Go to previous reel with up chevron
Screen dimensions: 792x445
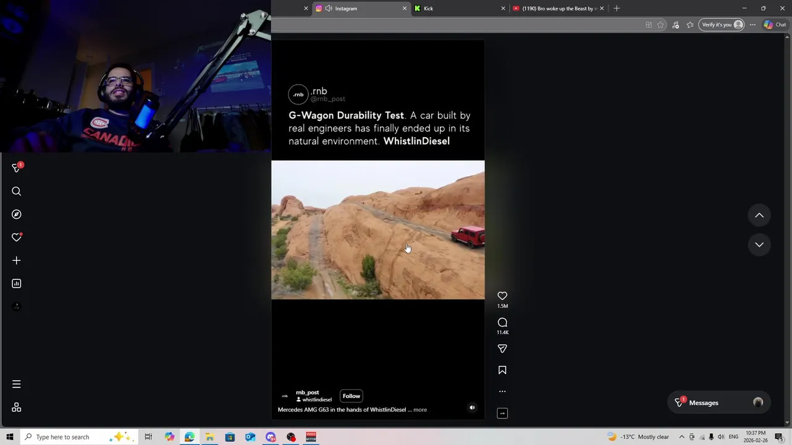759,215
